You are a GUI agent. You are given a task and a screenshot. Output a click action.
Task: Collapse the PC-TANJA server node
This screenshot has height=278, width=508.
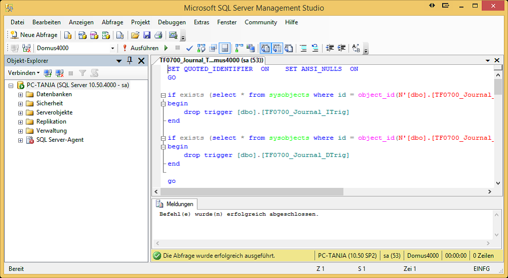11,86
